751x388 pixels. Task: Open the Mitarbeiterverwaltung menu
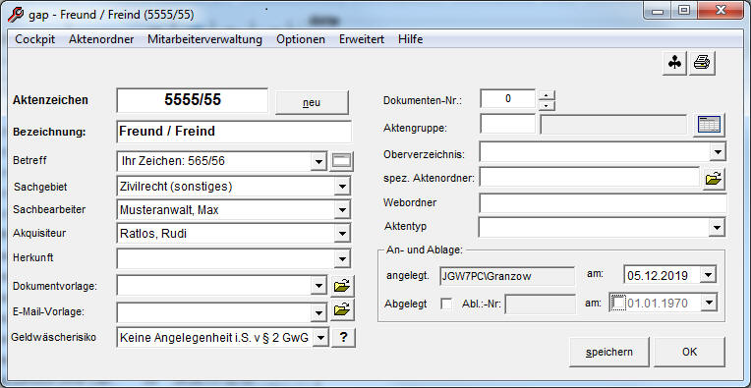click(x=204, y=39)
